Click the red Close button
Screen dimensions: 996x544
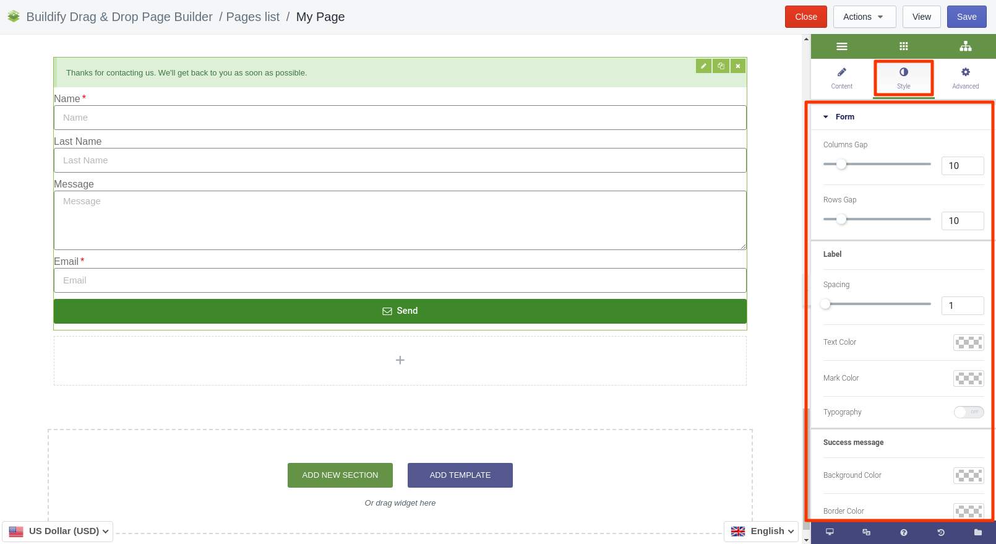(x=806, y=17)
